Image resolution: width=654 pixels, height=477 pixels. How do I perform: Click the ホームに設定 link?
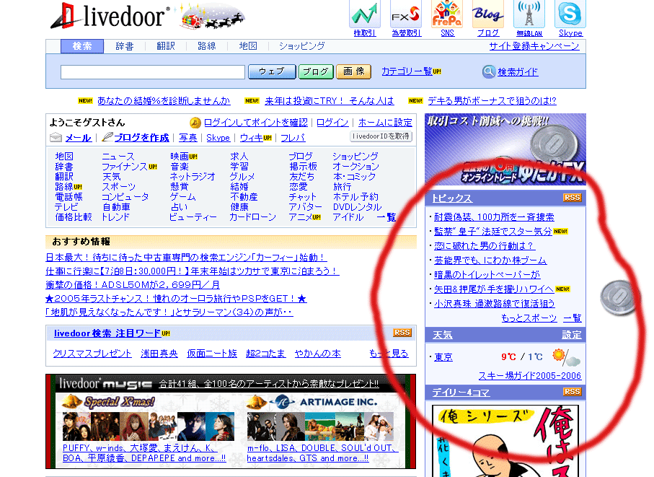[x=385, y=123]
